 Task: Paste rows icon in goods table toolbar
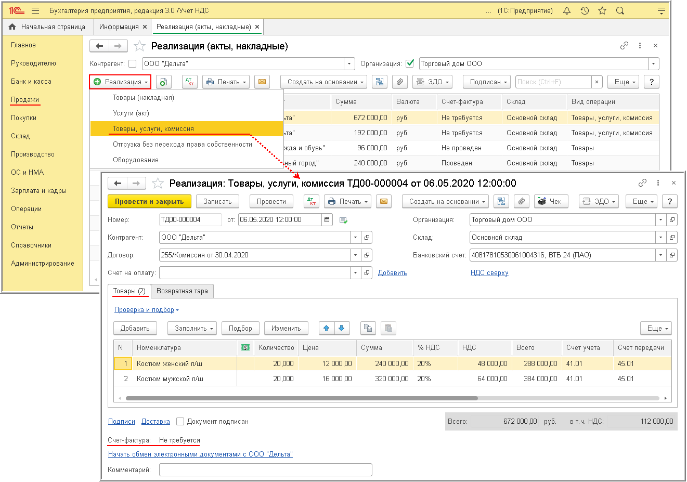388,328
